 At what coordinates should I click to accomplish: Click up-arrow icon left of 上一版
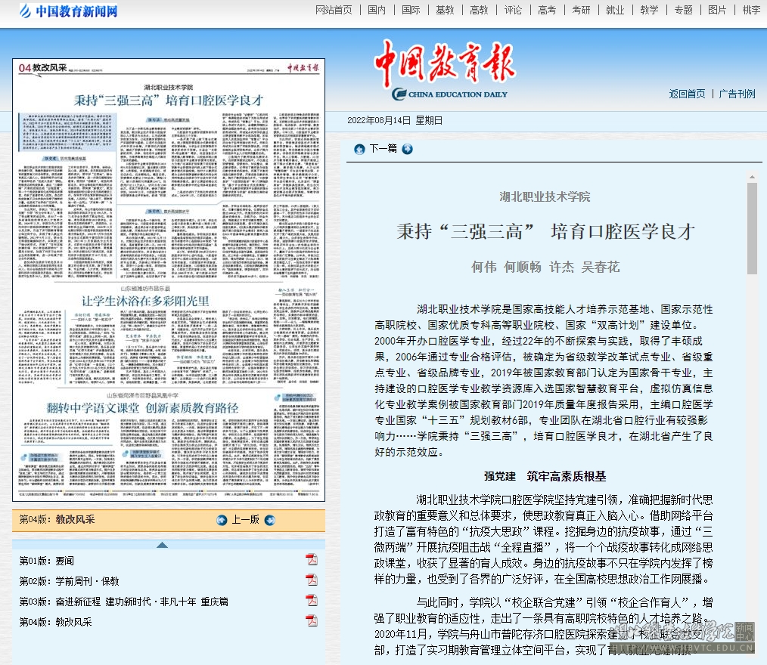(x=222, y=520)
